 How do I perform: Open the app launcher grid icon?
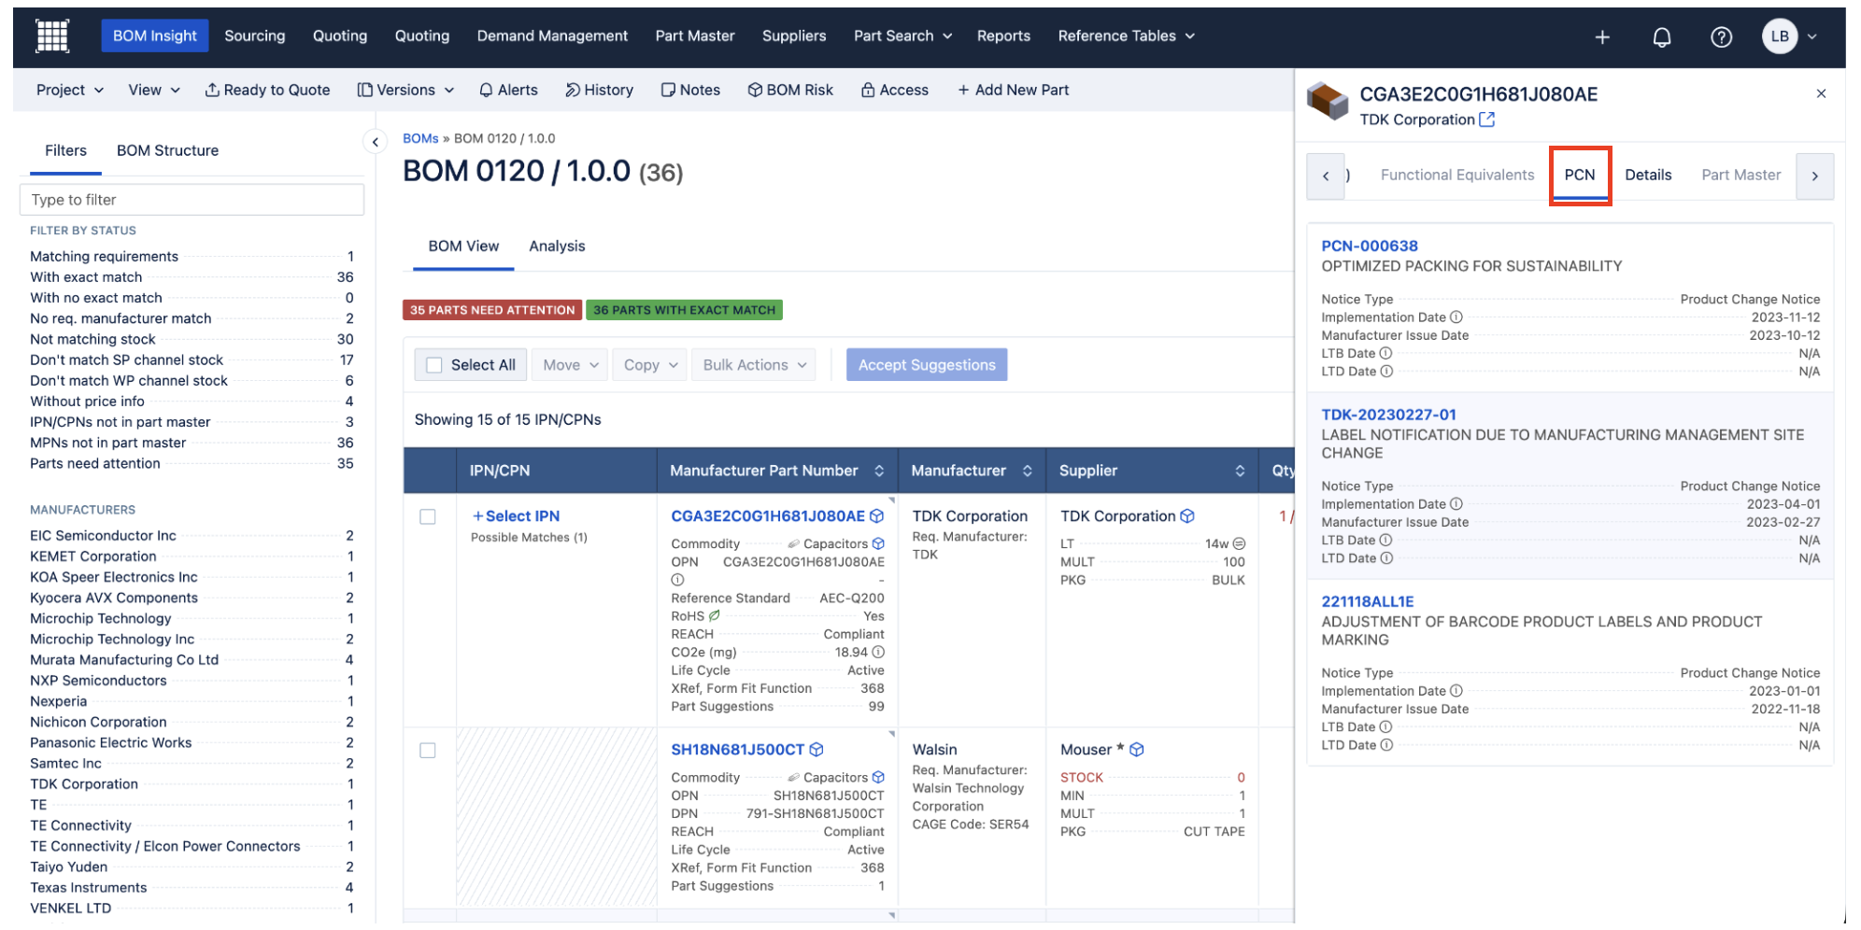52,36
